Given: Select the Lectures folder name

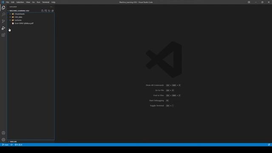Looking at the screenshot, I should [18, 20].
